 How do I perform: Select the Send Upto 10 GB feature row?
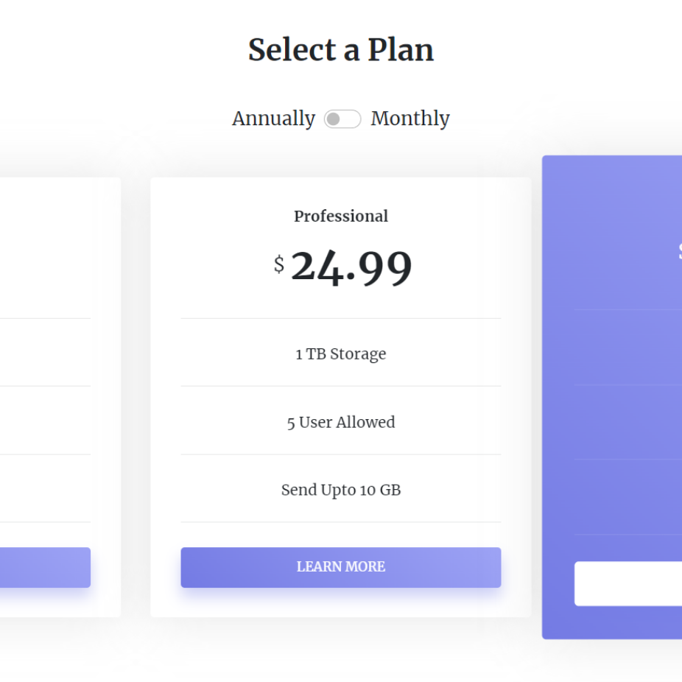[x=341, y=490]
